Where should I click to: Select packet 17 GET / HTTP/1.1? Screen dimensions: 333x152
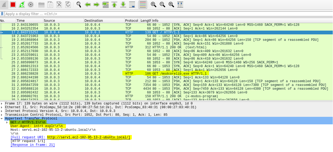(166, 32)
